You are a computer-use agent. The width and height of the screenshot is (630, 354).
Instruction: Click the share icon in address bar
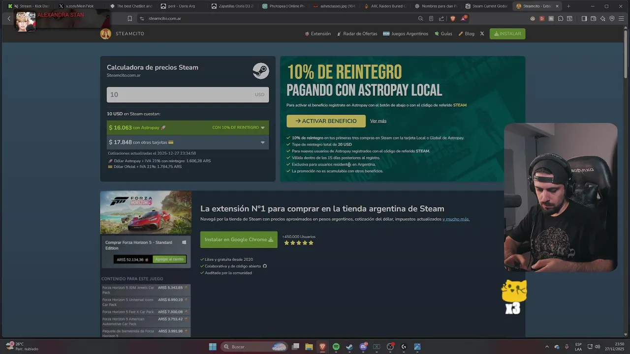[441, 19]
